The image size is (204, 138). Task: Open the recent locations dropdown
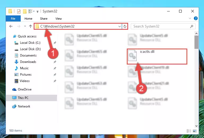coord(25,26)
